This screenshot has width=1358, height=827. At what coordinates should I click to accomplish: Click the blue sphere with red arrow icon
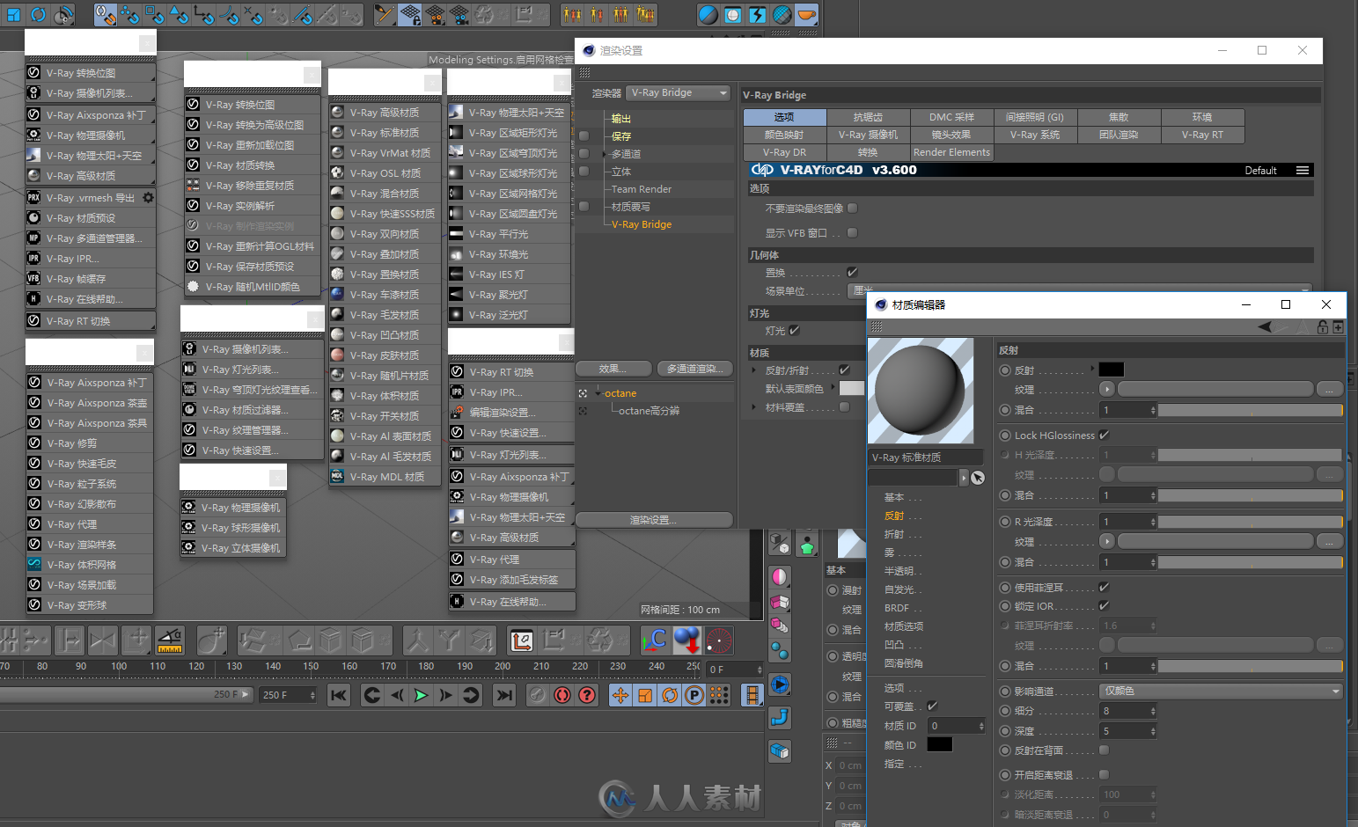(x=687, y=640)
